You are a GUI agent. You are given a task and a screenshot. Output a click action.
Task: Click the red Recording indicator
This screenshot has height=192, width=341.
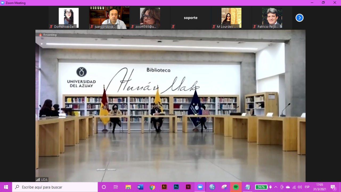pyautogui.click(x=48, y=35)
